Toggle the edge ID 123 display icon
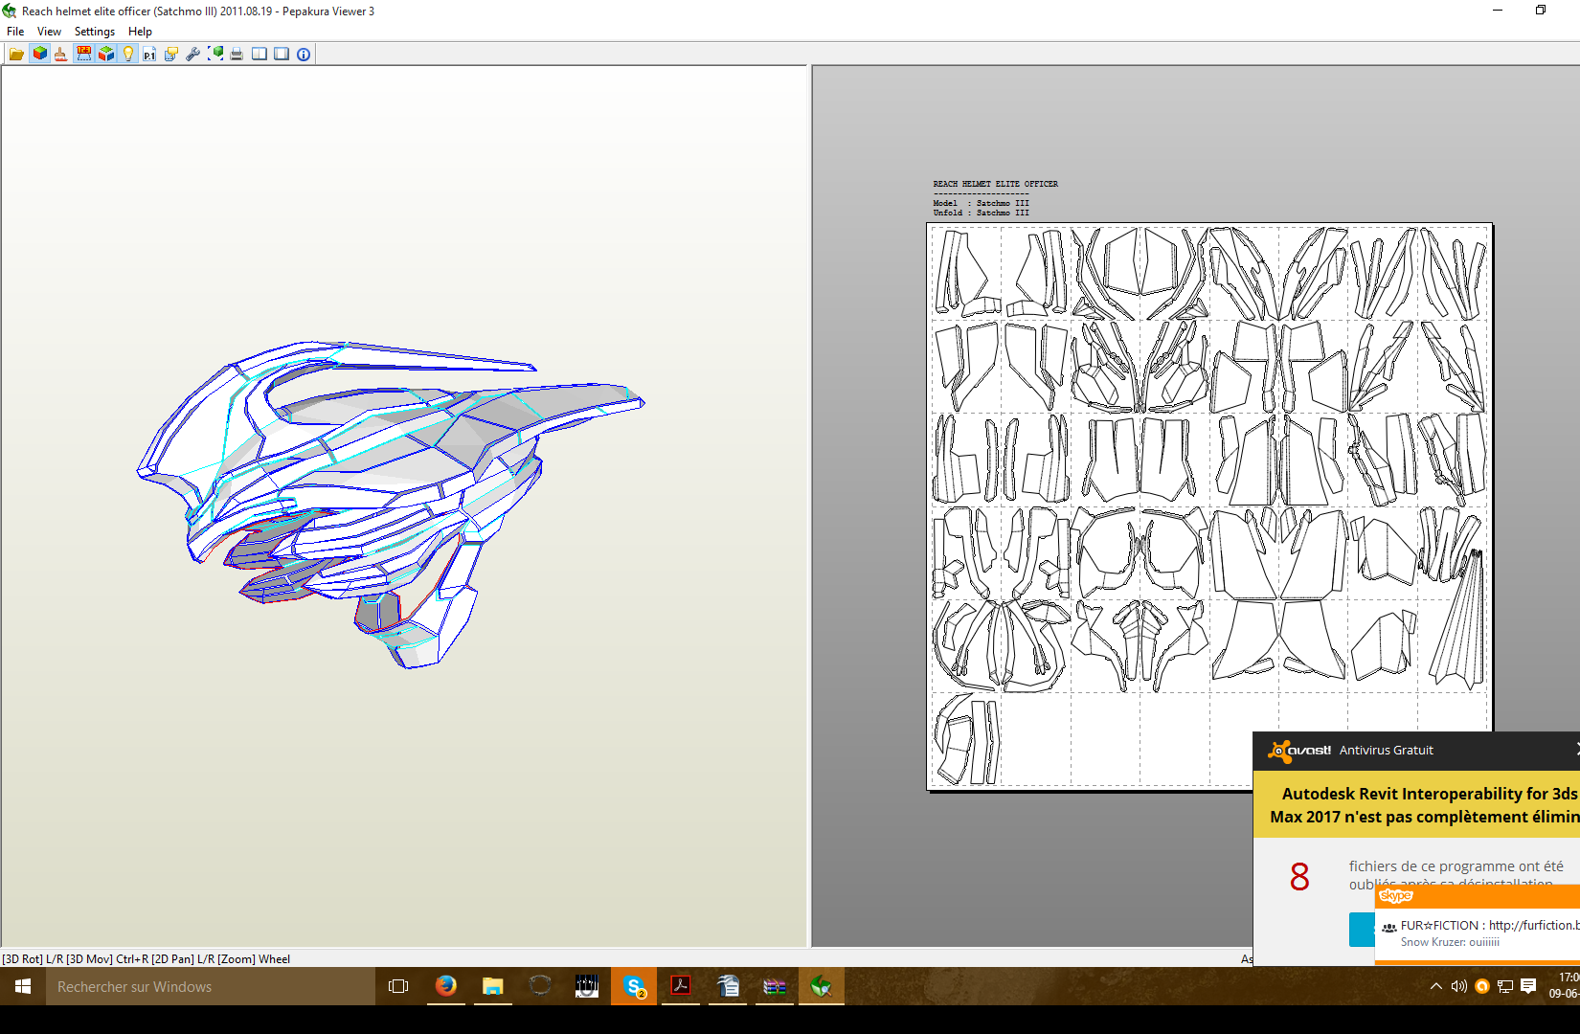Screen dimensions: 1580x1034 pos(84,55)
